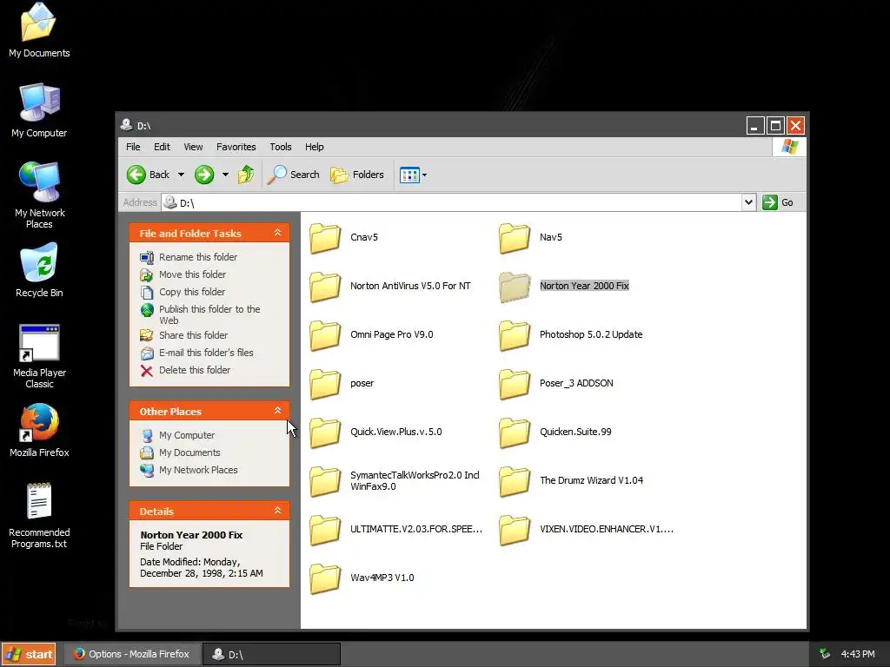Image resolution: width=890 pixels, height=667 pixels.
Task: Select the poser folder icon
Action: click(325, 384)
